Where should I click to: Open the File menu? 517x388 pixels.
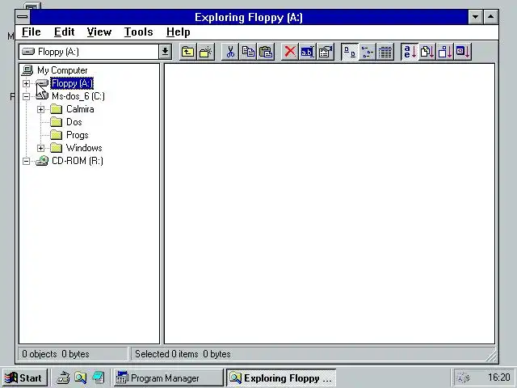[x=32, y=32]
